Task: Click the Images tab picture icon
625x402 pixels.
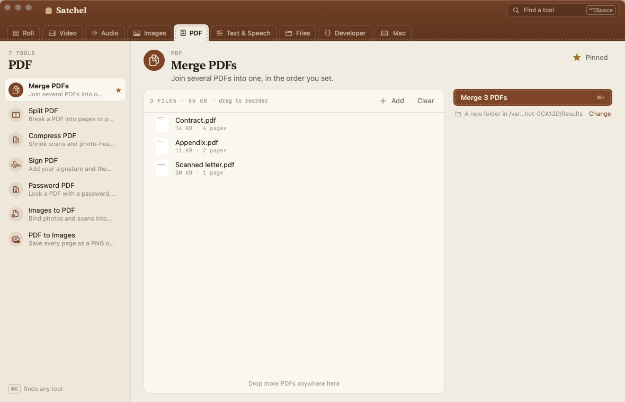Action: coord(137,33)
